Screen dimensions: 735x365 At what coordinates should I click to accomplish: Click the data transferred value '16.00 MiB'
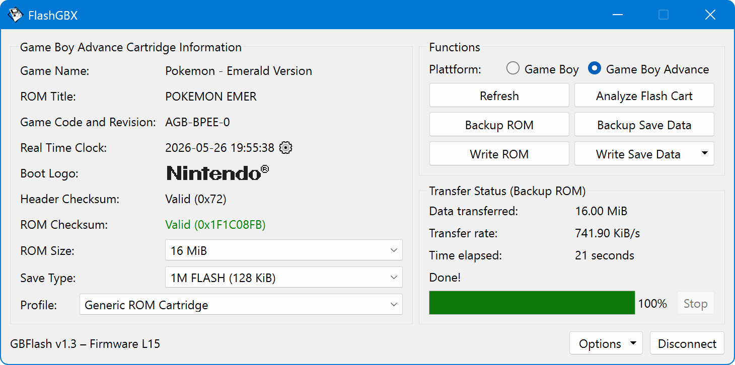601,211
